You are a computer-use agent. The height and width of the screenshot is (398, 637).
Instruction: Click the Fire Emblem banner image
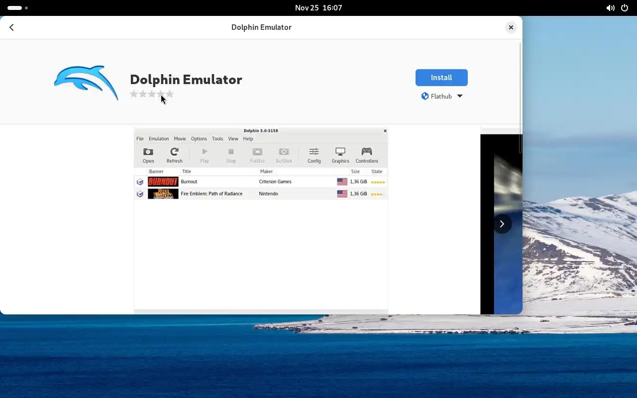pyautogui.click(x=163, y=194)
